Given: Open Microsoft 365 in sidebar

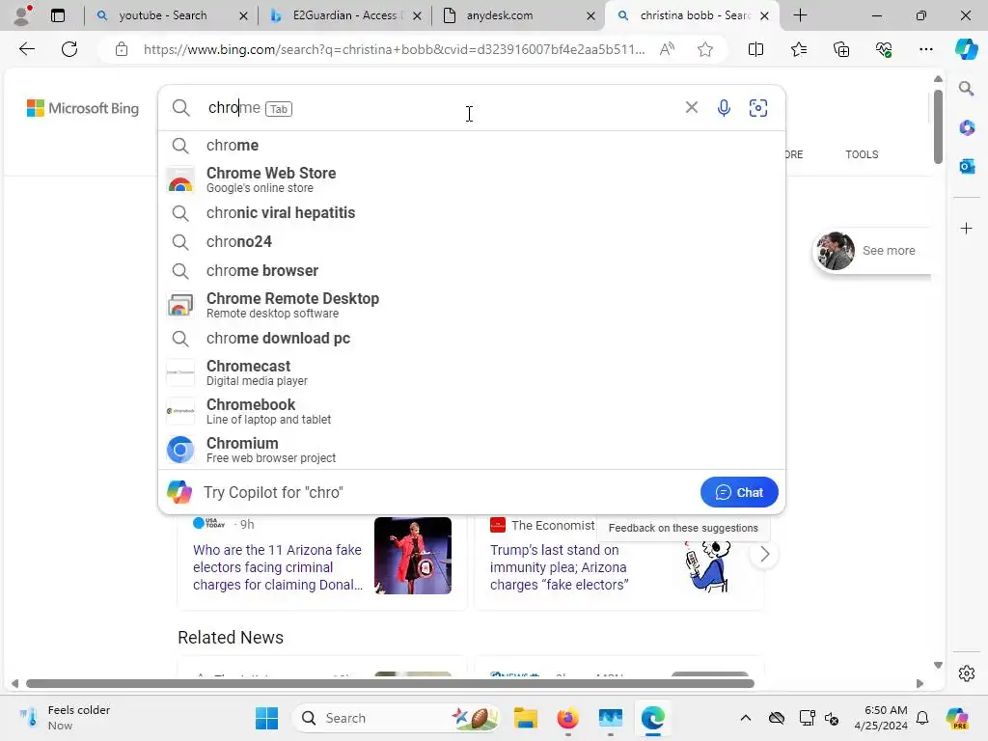Looking at the screenshot, I should (x=966, y=127).
